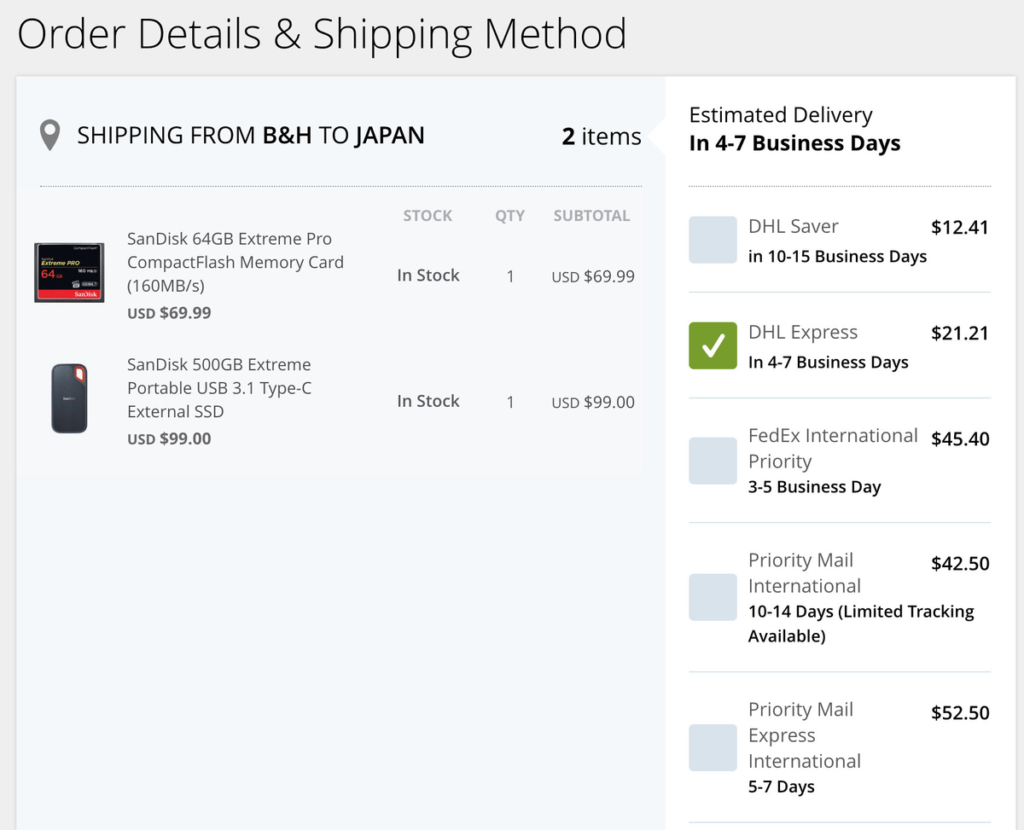Select the DHL Saver shipping checkbox
1024x830 pixels.
click(713, 240)
